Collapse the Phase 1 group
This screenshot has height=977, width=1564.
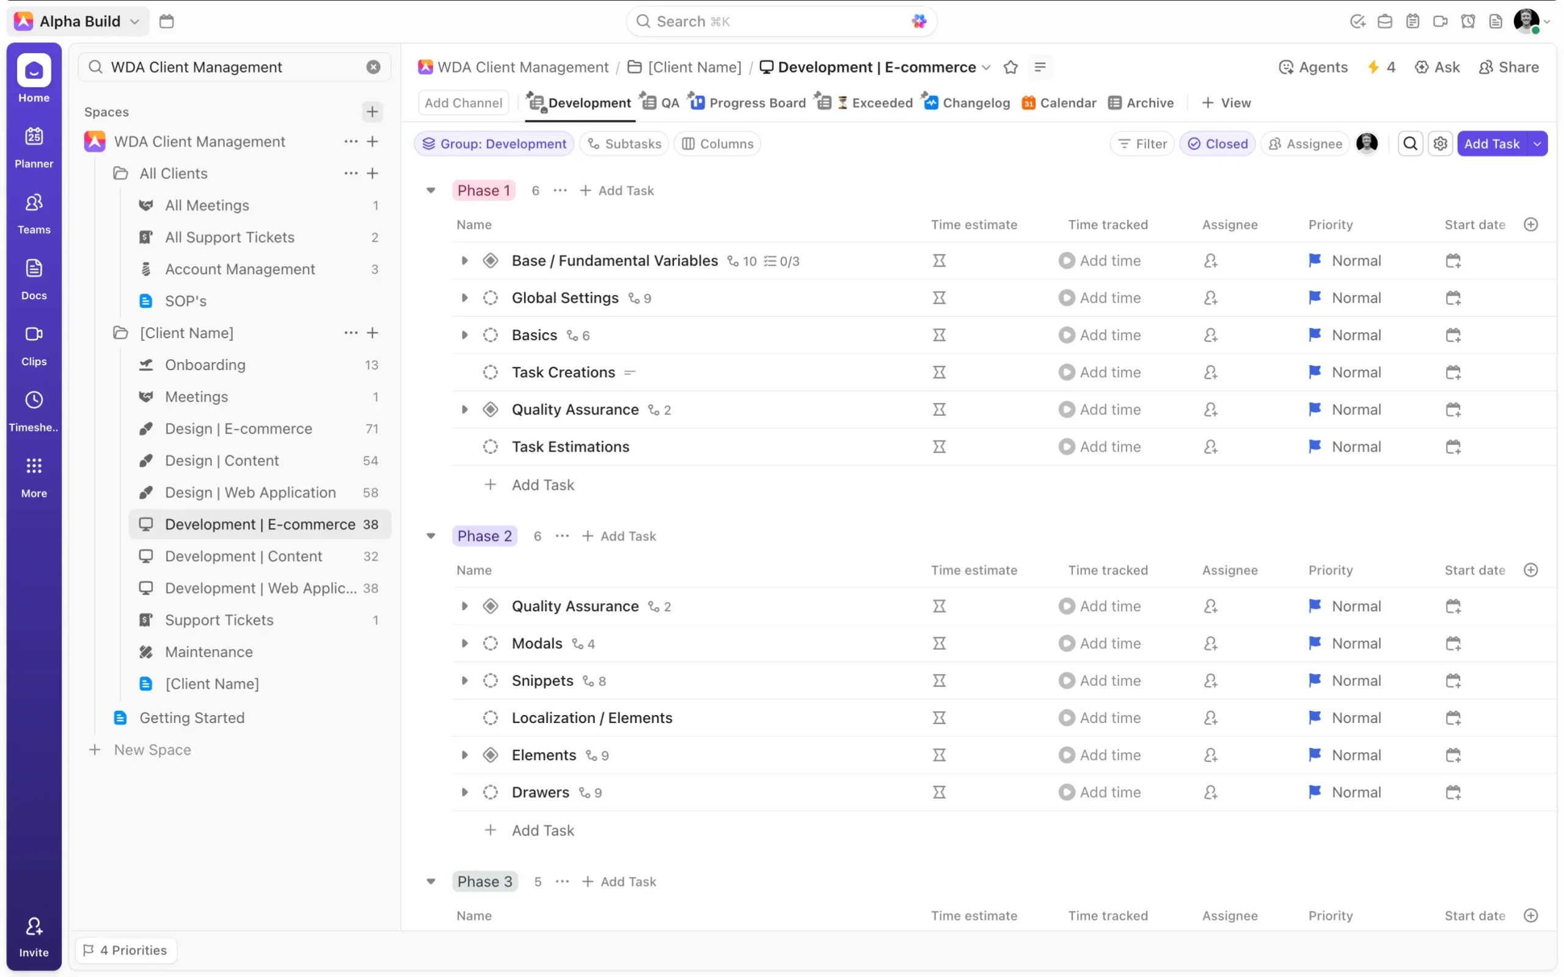coord(431,191)
